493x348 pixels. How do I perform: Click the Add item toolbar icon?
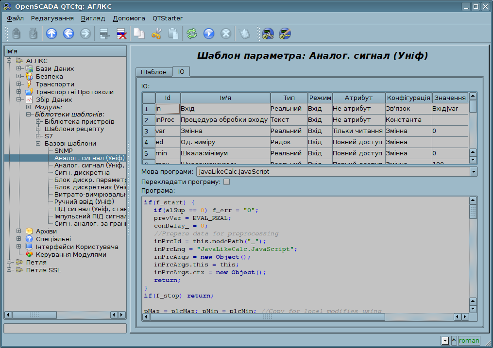point(104,33)
